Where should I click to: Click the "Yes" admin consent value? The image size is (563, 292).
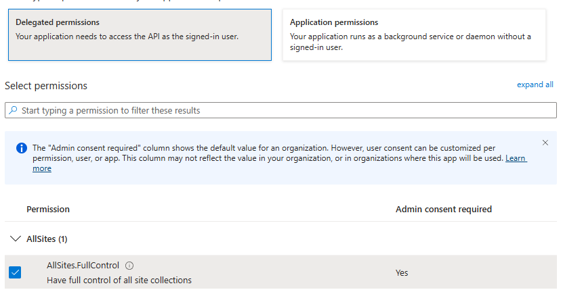(x=402, y=273)
